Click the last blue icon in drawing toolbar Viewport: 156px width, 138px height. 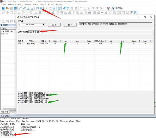coord(135,13)
